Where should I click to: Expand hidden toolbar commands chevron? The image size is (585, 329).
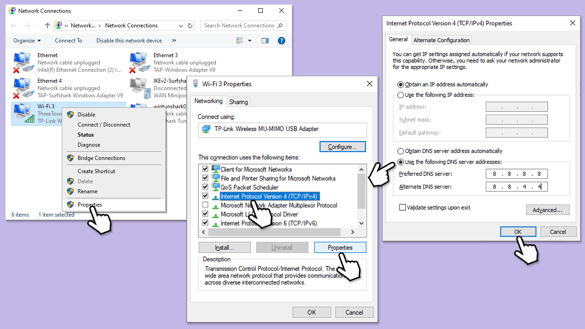174,41
